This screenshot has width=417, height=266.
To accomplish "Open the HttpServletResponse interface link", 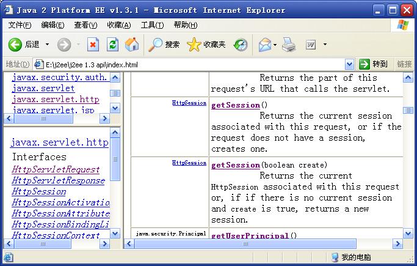I will tap(58, 181).
